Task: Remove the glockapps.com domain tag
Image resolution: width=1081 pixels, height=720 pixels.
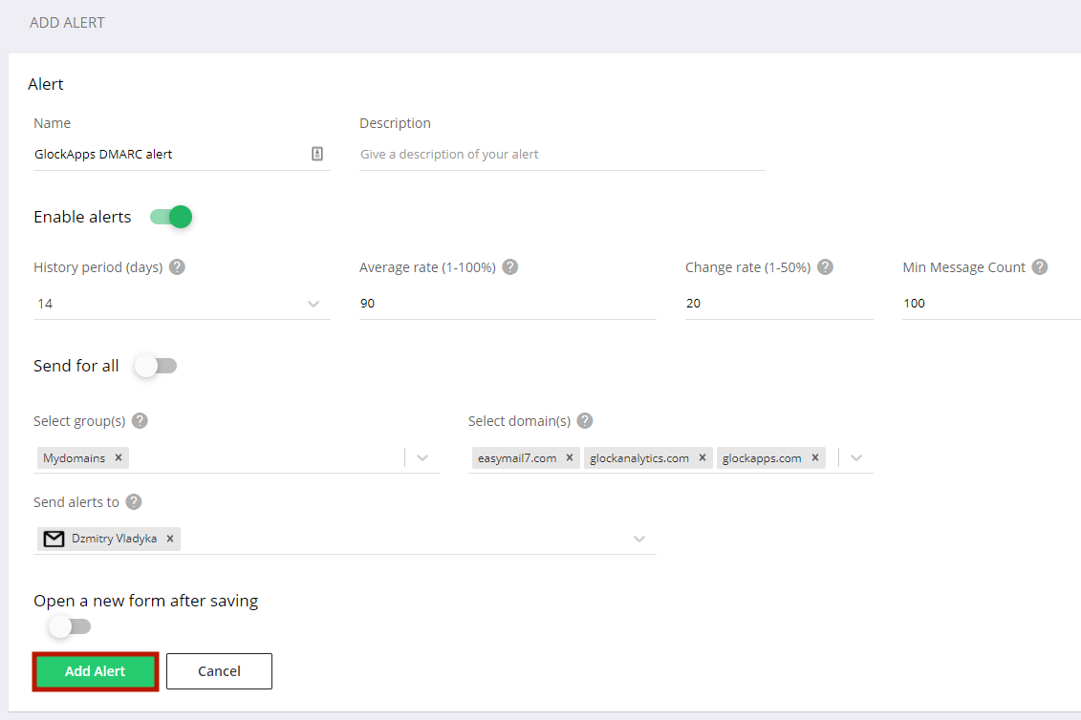Action: (x=814, y=457)
